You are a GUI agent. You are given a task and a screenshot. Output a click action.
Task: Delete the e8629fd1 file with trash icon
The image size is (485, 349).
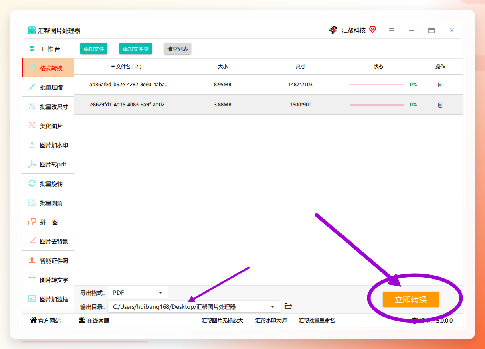[440, 105]
